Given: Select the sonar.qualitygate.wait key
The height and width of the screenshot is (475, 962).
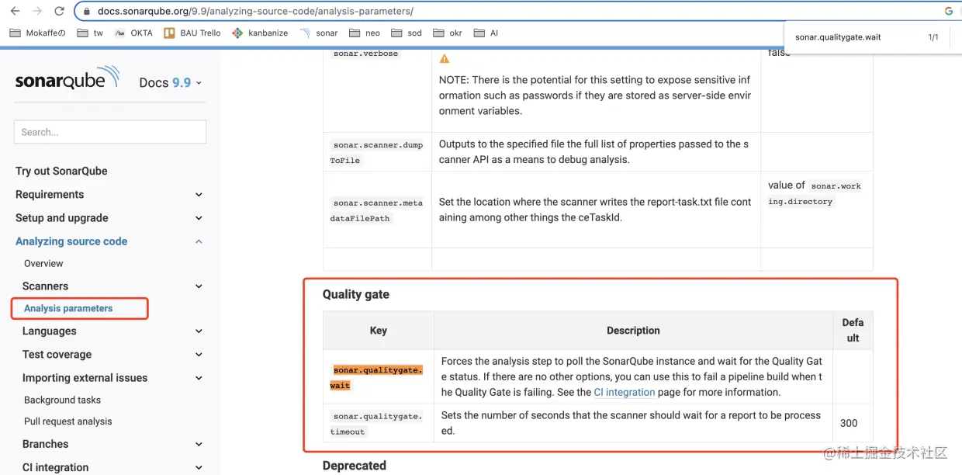Looking at the screenshot, I should pyautogui.click(x=378, y=377).
